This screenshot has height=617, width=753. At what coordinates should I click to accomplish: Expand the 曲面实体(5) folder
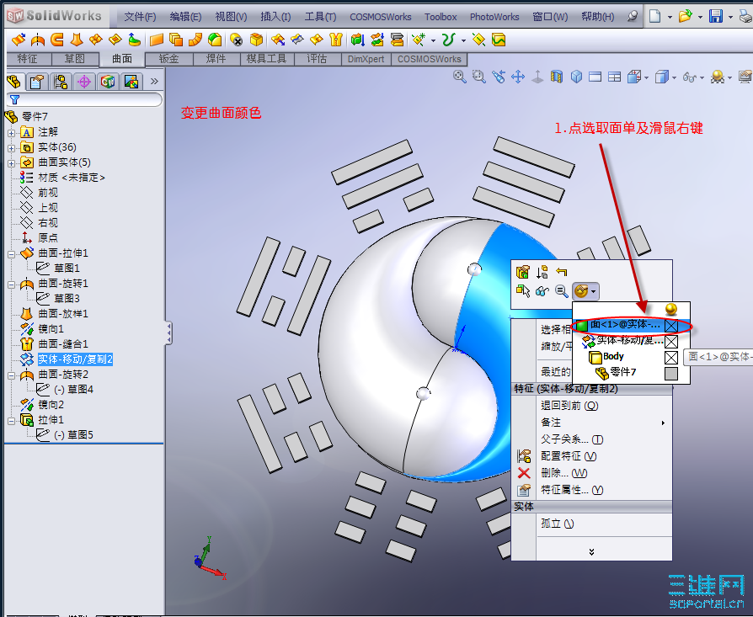[11, 163]
